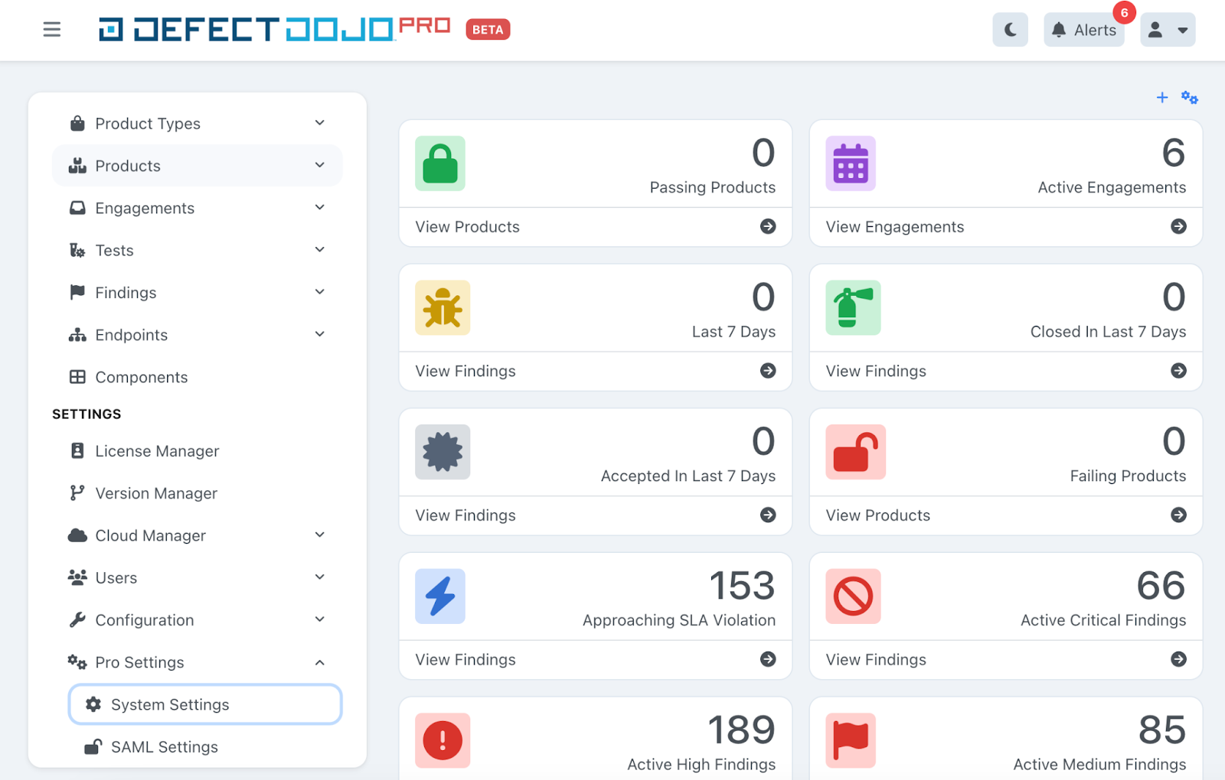Open License Manager in sidebar
This screenshot has height=780, width=1225.
point(157,451)
